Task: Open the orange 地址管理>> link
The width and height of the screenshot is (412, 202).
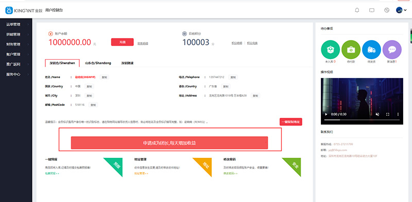Action: [x=141, y=174]
